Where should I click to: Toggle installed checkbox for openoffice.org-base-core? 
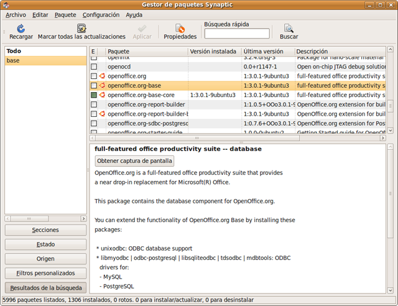(94, 95)
